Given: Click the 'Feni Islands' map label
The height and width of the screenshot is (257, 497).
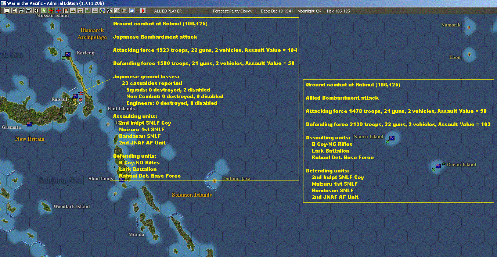Looking at the screenshot, I should click(121, 109).
